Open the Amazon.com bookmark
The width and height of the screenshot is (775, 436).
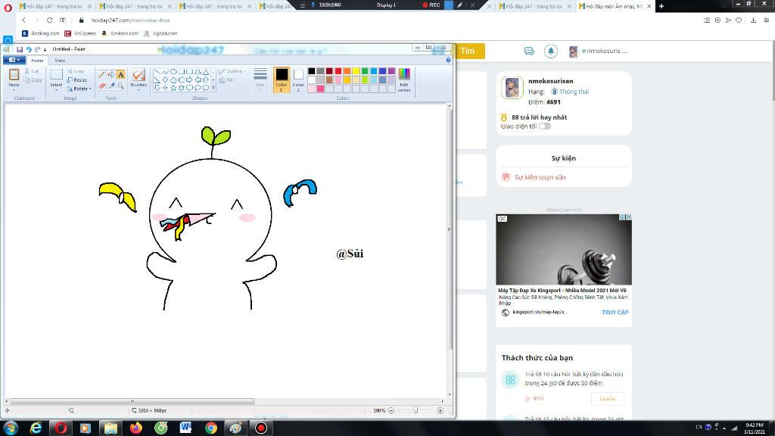point(119,33)
